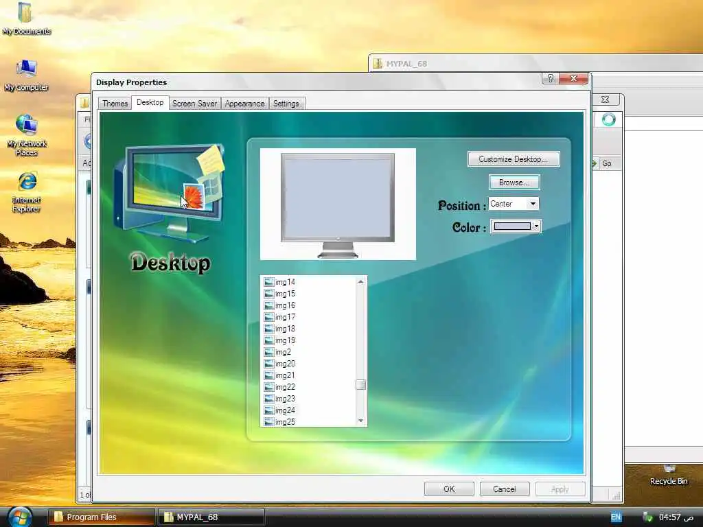Open the Color picker dropdown arrow
The height and width of the screenshot is (527, 703).
[536, 226]
